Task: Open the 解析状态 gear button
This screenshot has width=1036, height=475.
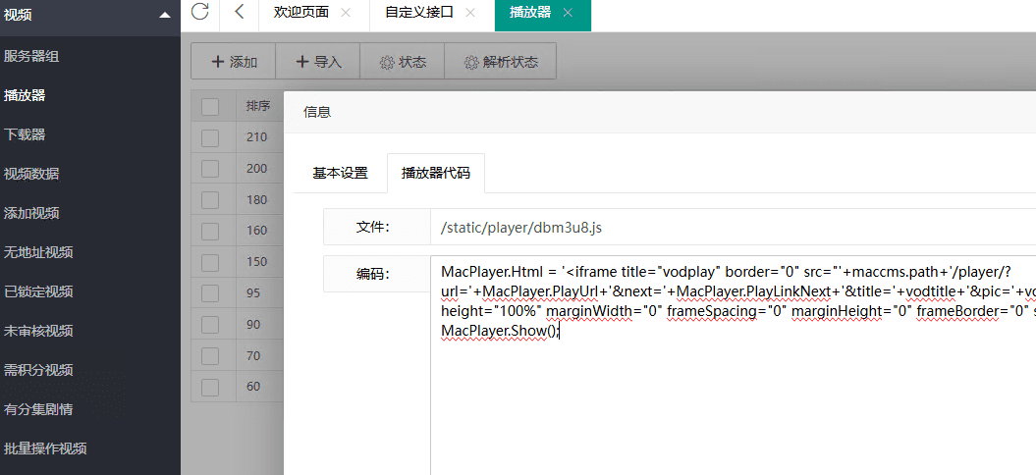Action: (501, 62)
